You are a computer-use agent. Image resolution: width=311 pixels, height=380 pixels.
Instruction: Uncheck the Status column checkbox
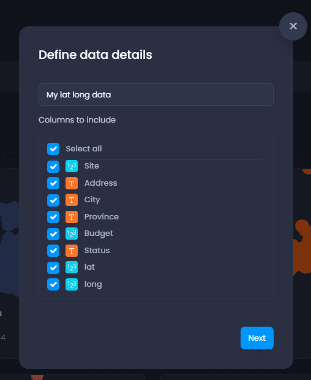pyautogui.click(x=53, y=251)
